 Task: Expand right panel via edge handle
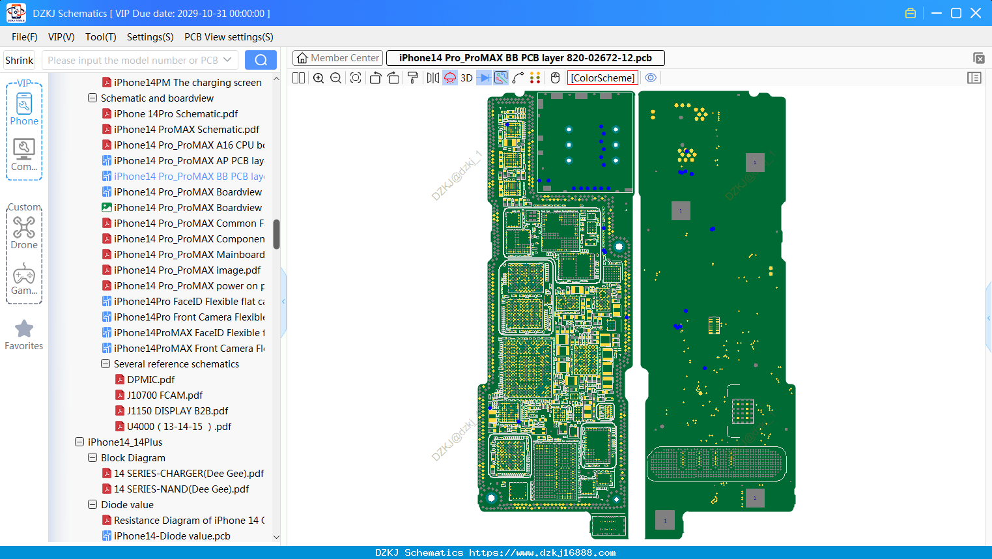click(x=989, y=318)
